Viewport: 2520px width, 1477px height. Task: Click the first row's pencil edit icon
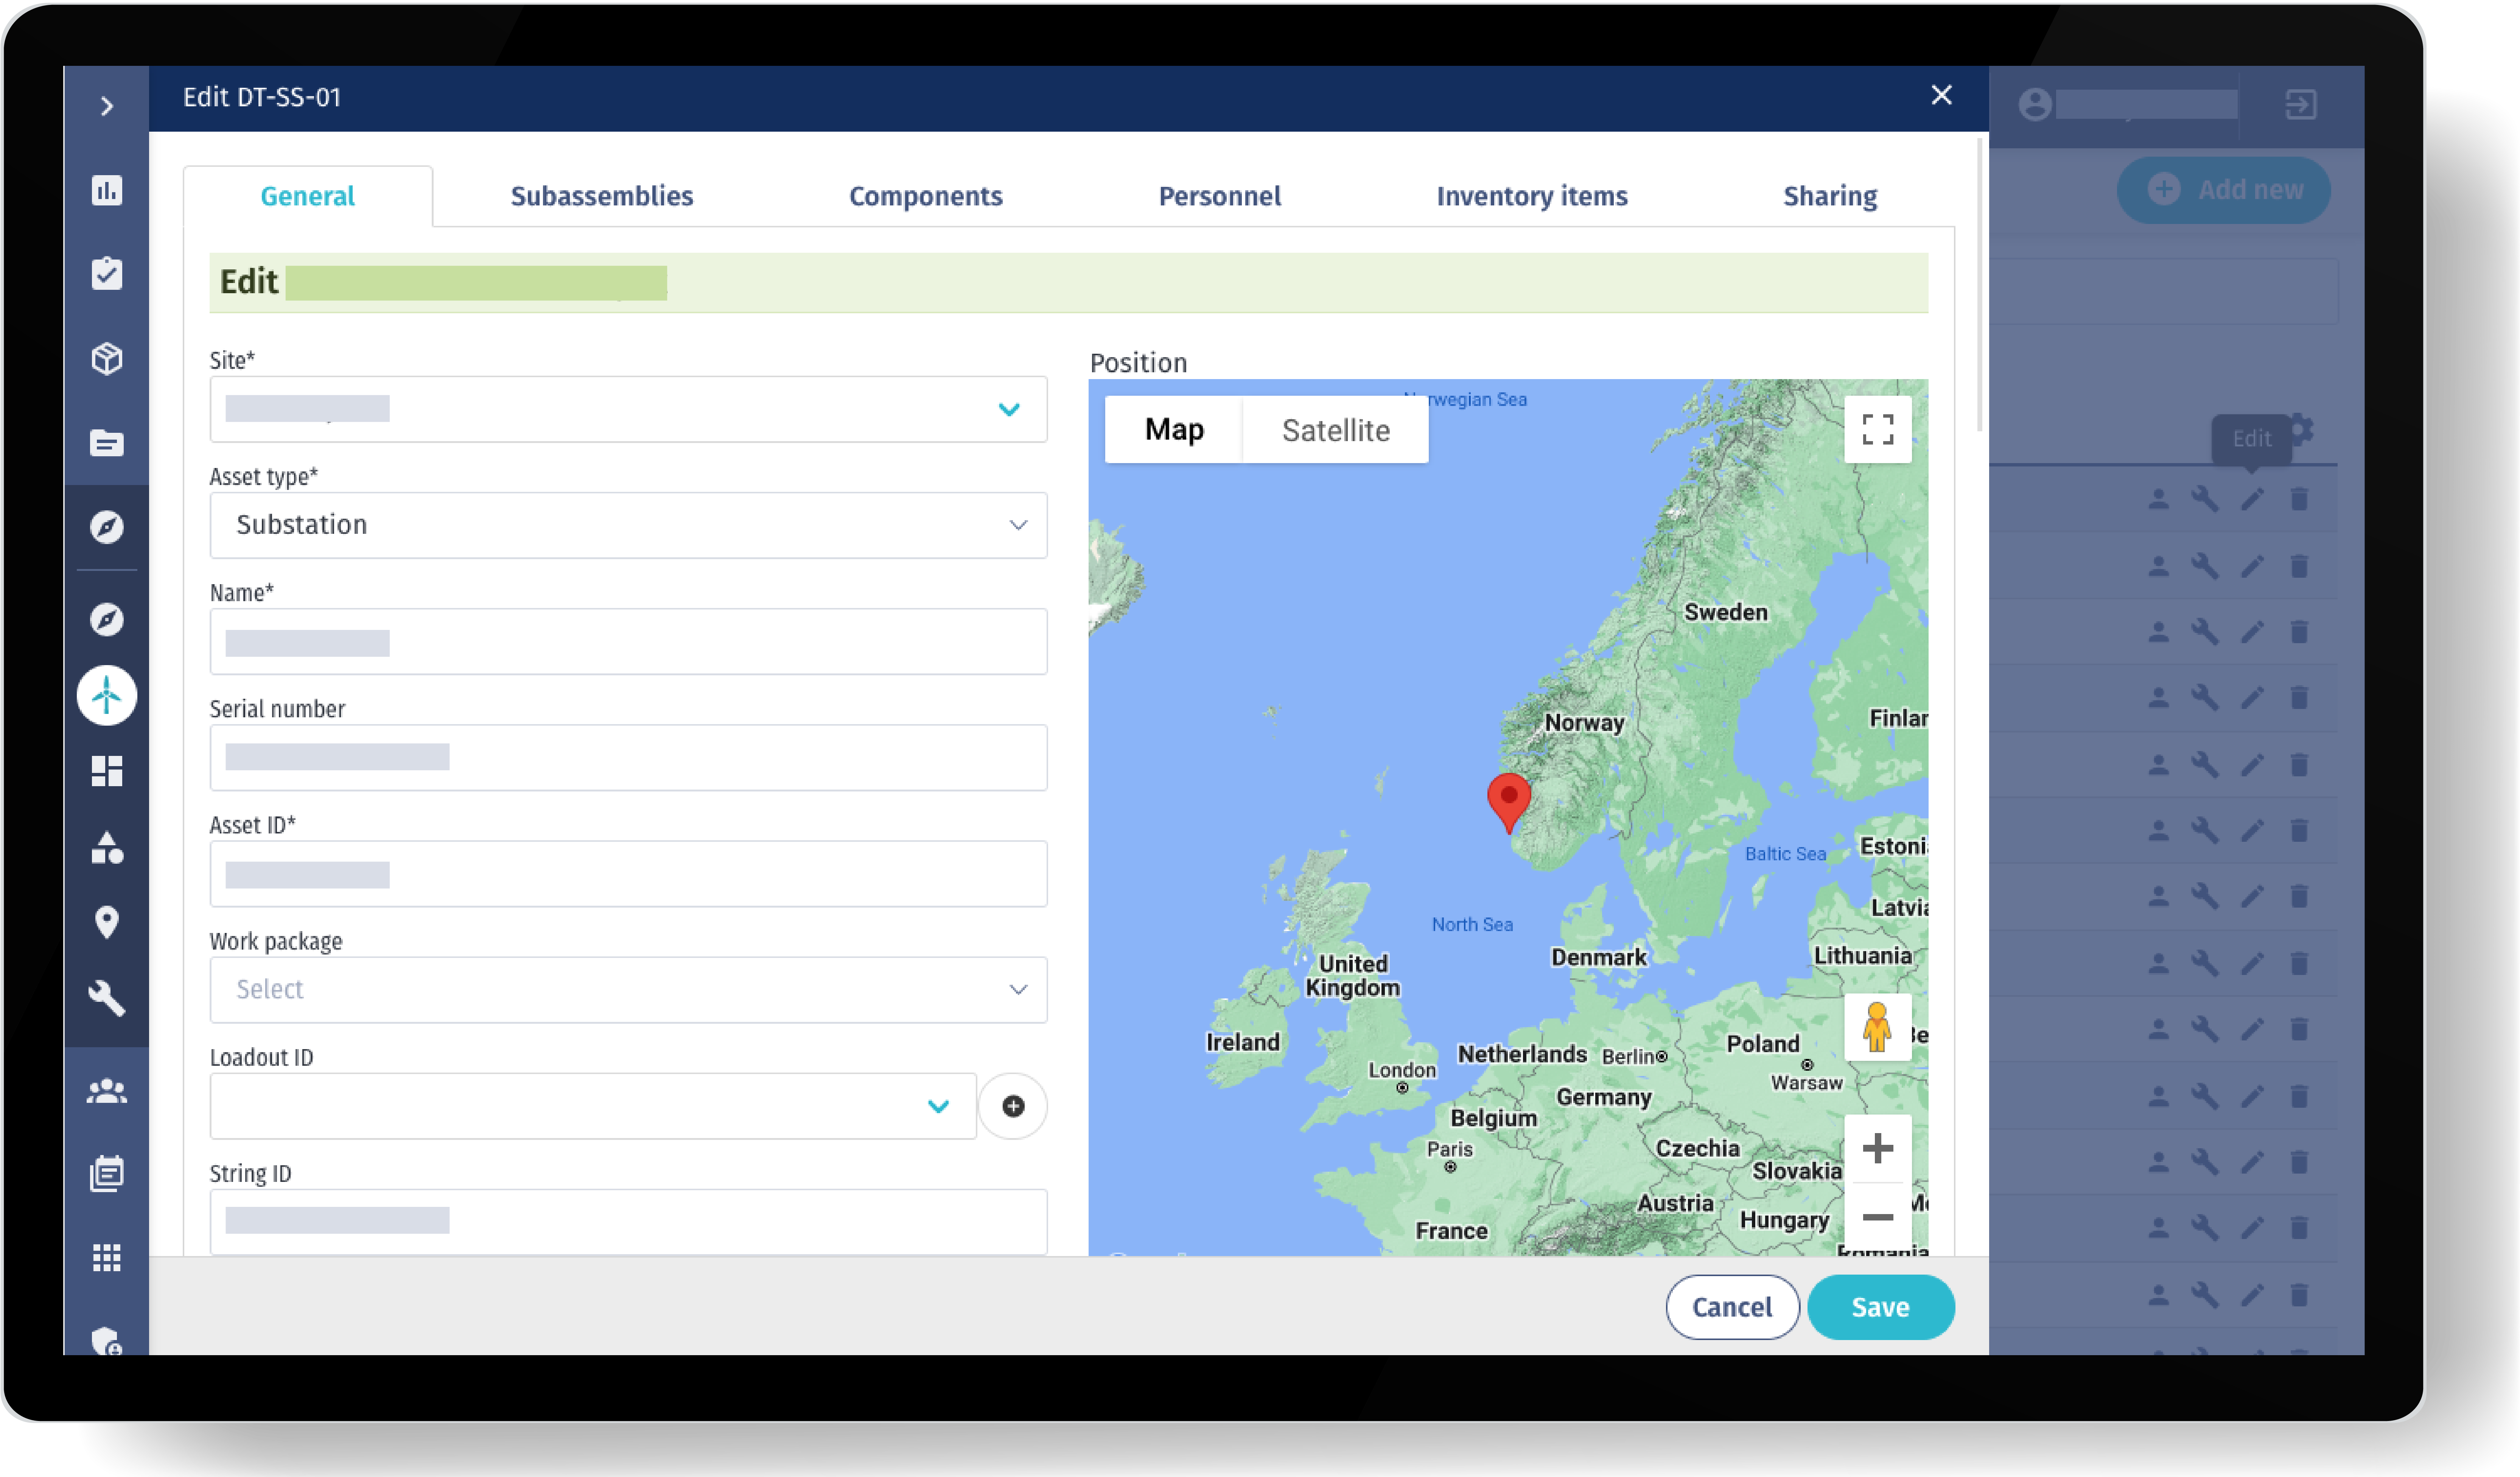[x=2252, y=499]
